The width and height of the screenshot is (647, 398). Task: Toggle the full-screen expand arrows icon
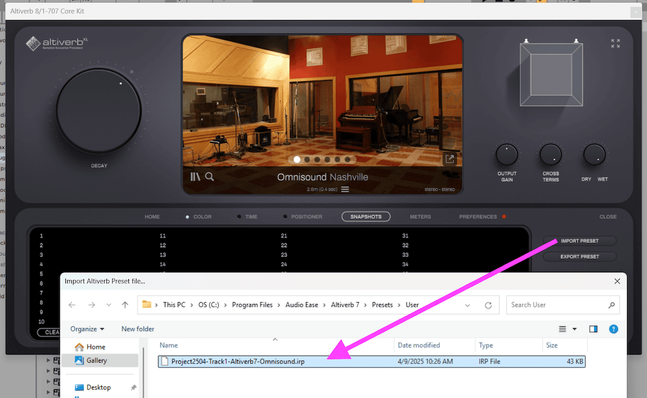(x=615, y=44)
